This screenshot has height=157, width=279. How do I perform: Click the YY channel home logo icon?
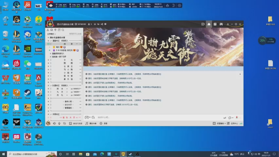50,24
